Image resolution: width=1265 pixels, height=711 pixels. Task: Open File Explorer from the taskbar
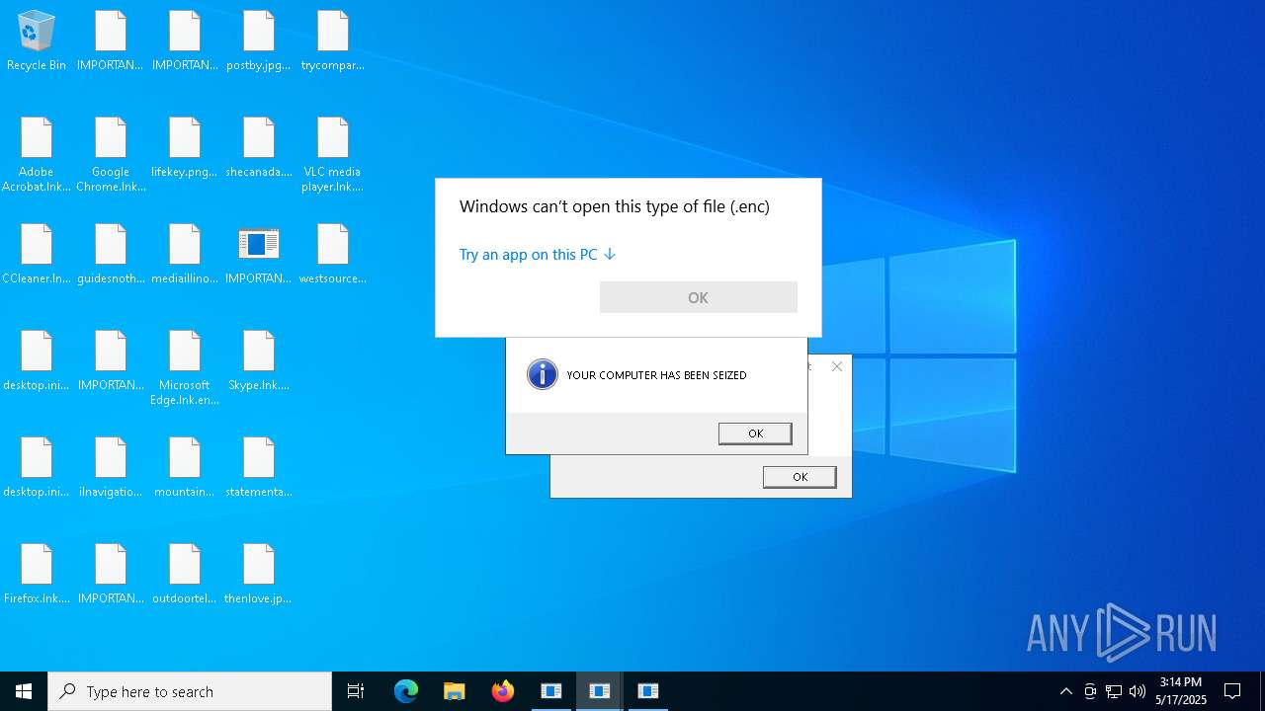[455, 691]
